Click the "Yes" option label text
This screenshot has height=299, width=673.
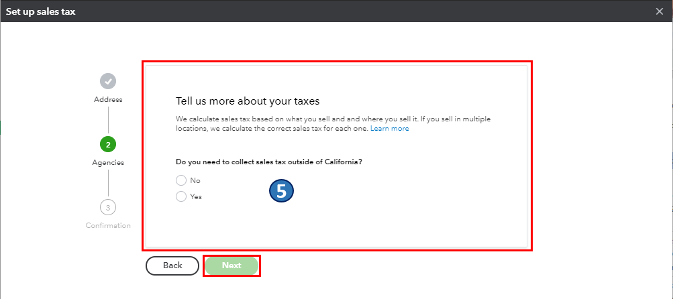coord(196,196)
